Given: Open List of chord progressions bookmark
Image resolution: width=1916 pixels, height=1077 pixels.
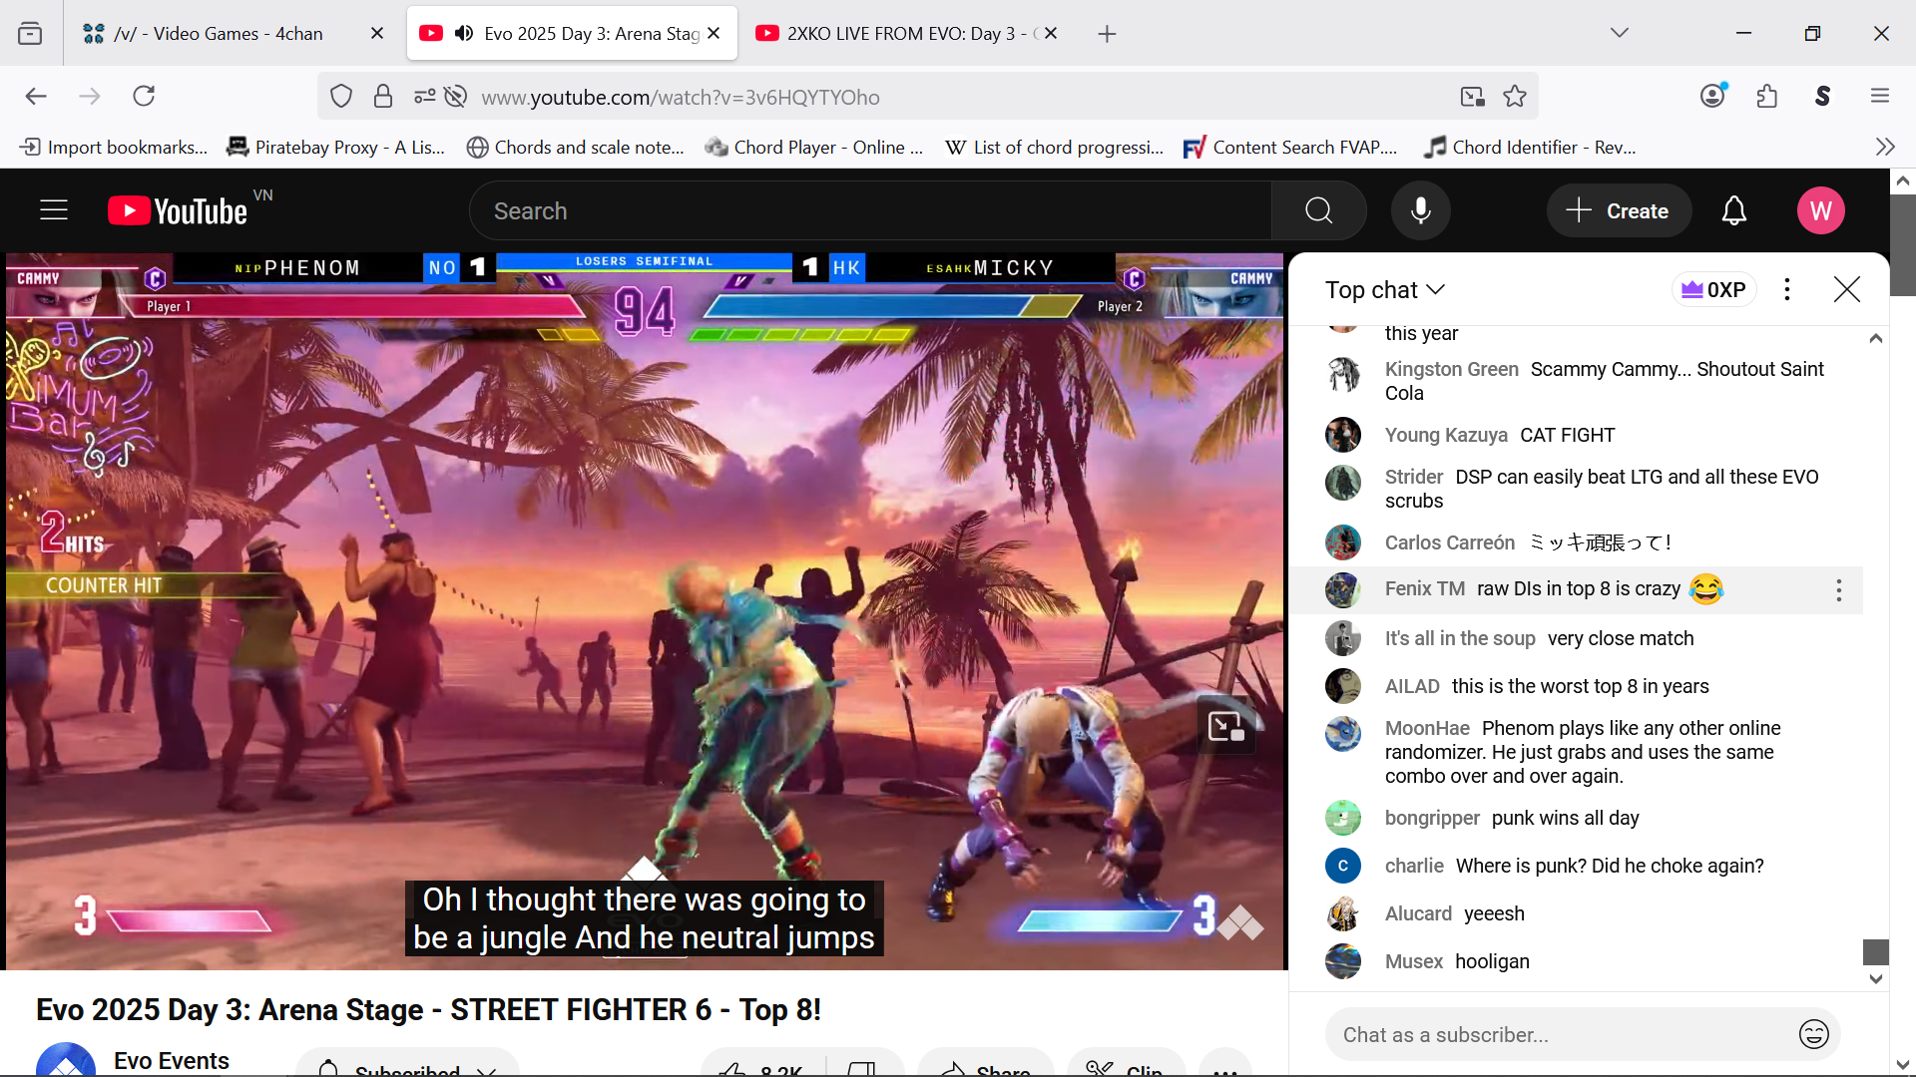Looking at the screenshot, I should 1054,147.
